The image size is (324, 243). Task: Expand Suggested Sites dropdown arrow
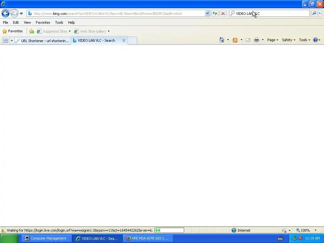[x=70, y=31]
